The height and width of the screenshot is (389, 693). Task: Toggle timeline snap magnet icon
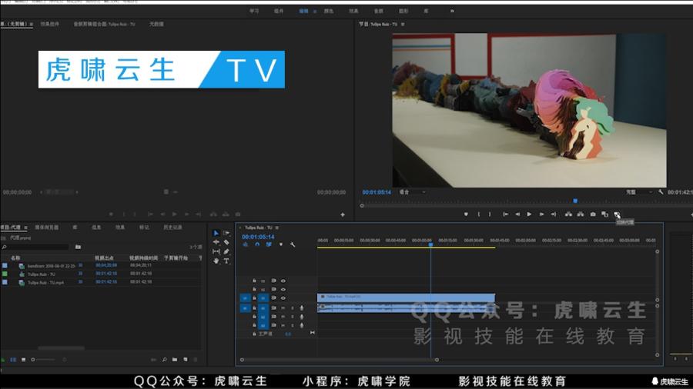pyautogui.click(x=257, y=244)
